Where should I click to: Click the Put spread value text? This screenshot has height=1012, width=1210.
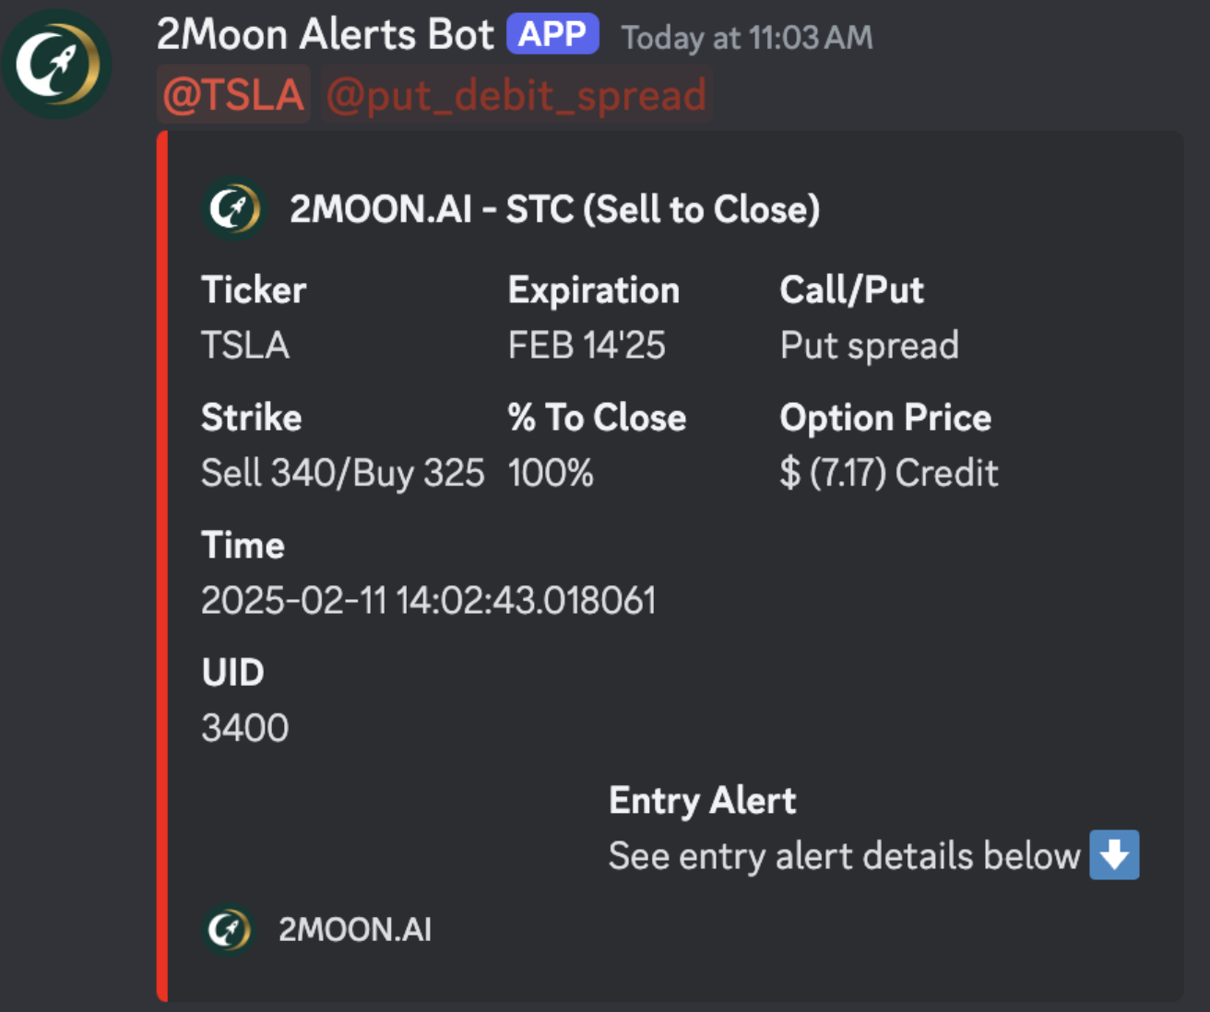click(869, 346)
